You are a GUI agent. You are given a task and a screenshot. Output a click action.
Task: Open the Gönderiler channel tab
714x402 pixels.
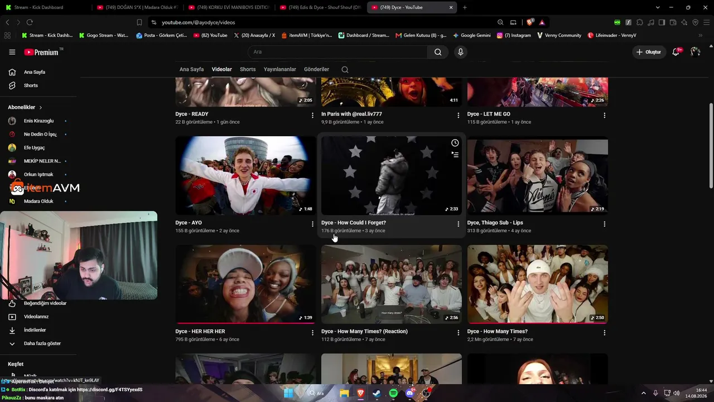tap(316, 69)
